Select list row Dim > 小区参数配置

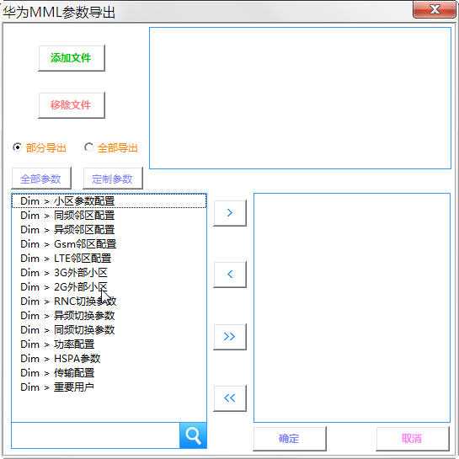[x=109, y=201]
